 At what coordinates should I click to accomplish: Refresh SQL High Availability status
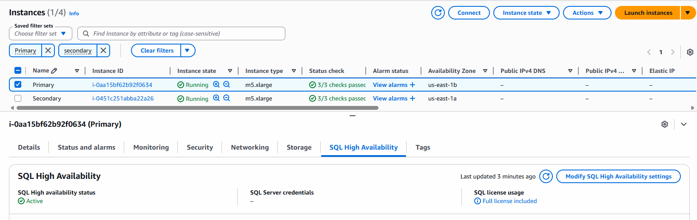pyautogui.click(x=546, y=176)
